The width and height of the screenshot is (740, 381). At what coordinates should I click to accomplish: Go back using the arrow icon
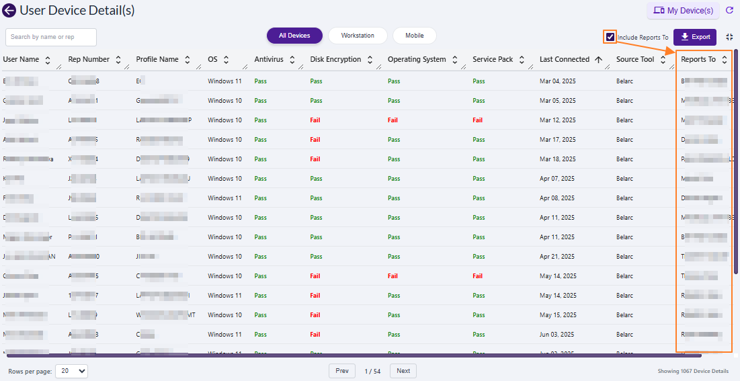tap(9, 10)
